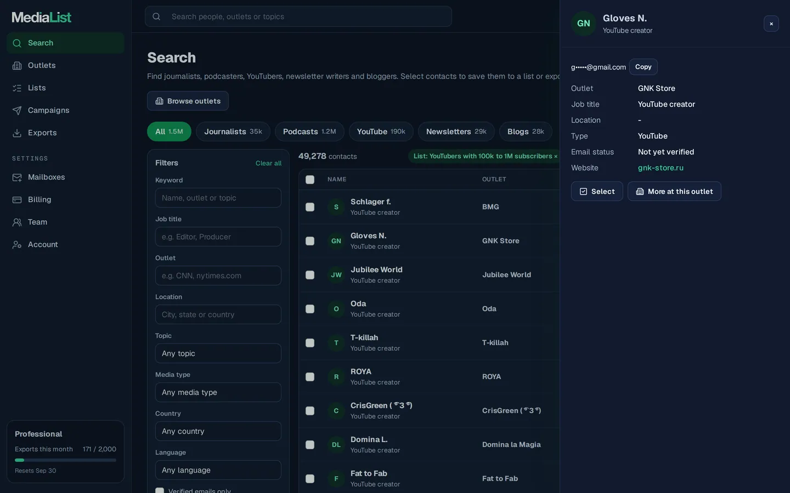790x493 pixels.
Task: Click the magnifier icon in top search bar
Action: [x=156, y=16]
